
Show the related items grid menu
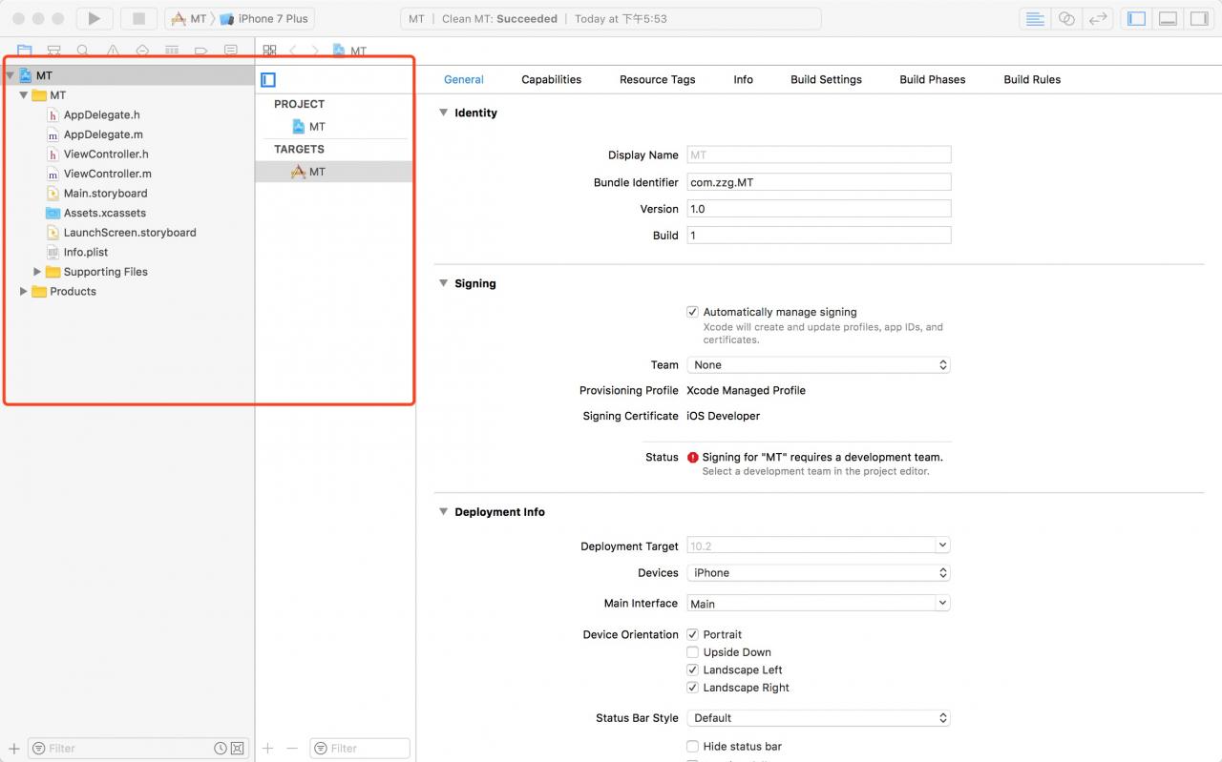(x=270, y=51)
